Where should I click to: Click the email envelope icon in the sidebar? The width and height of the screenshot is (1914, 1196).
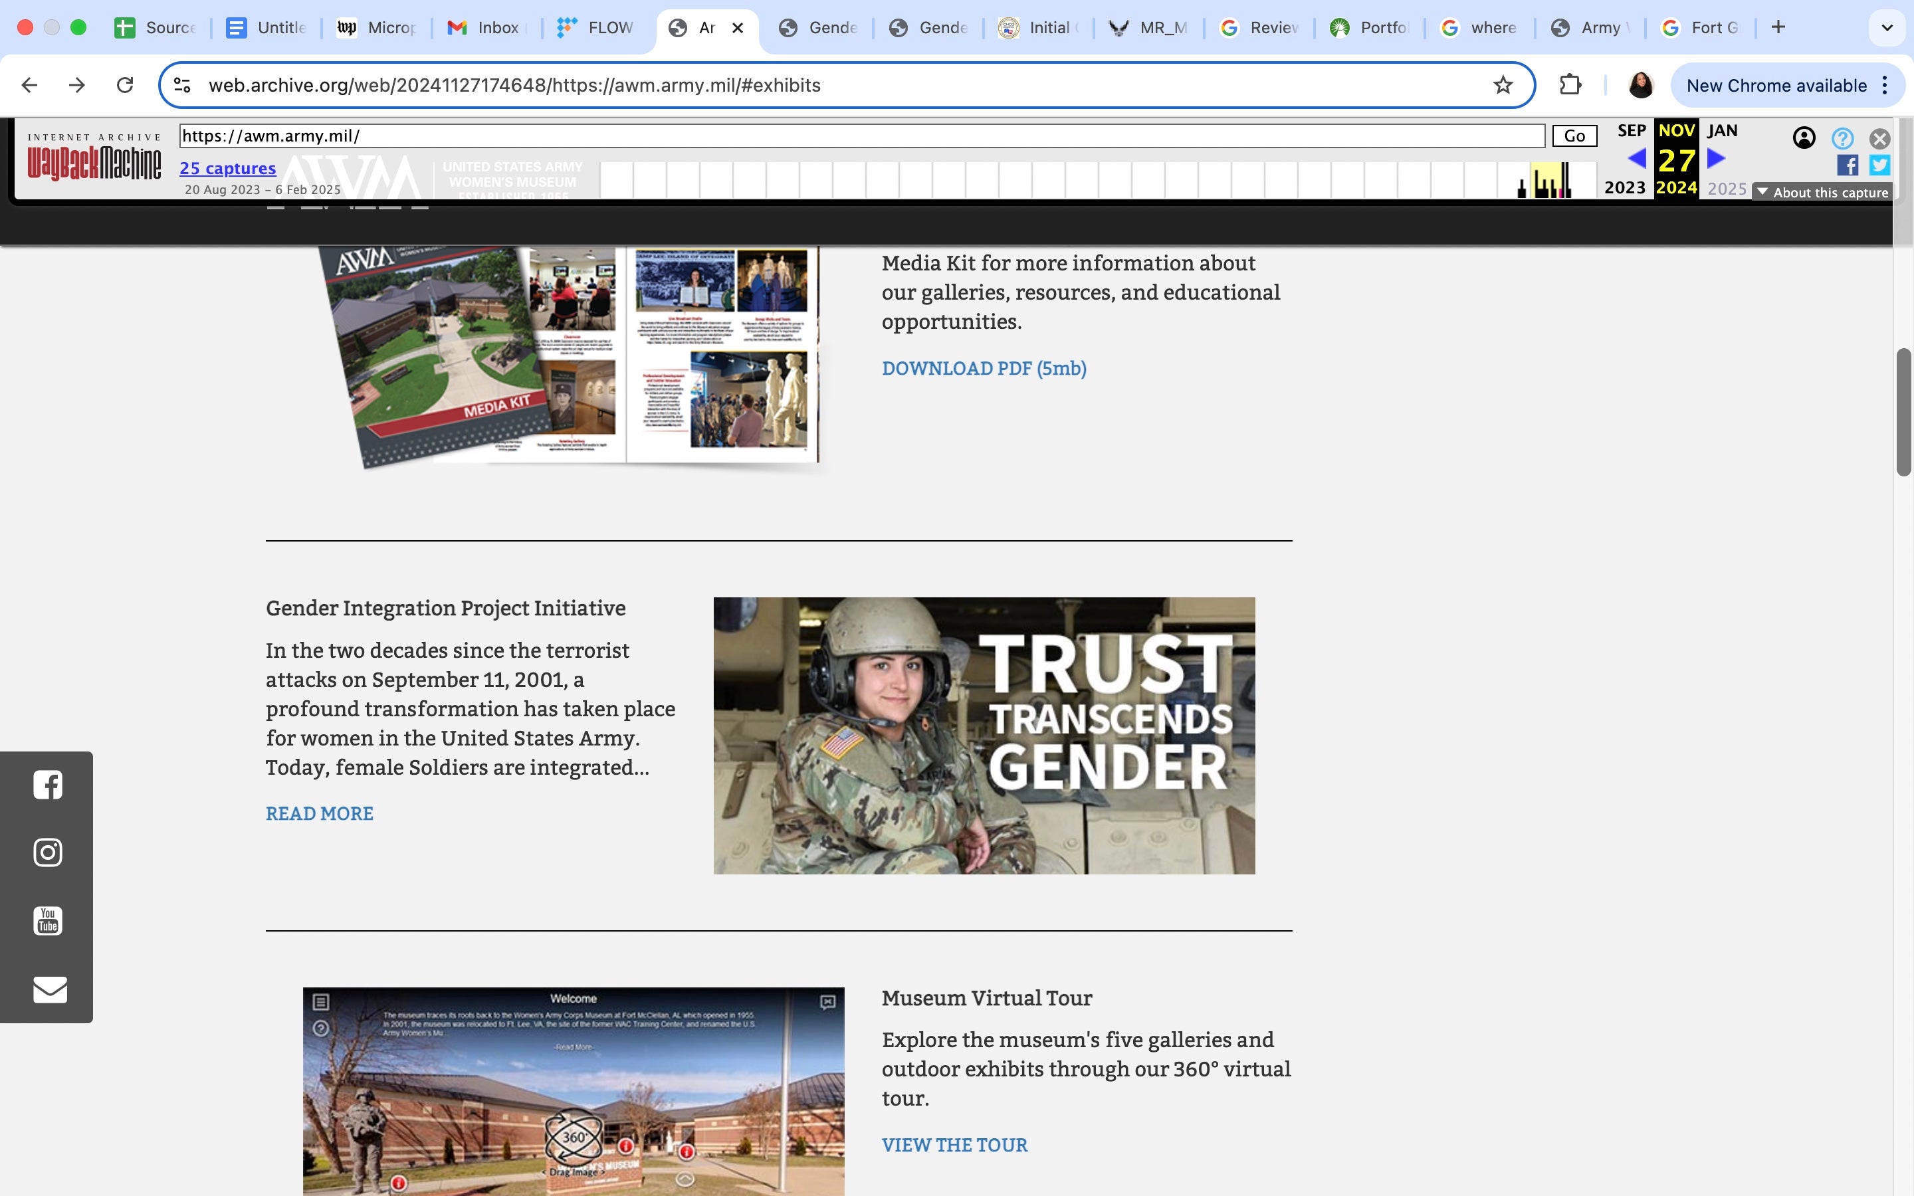tap(47, 989)
